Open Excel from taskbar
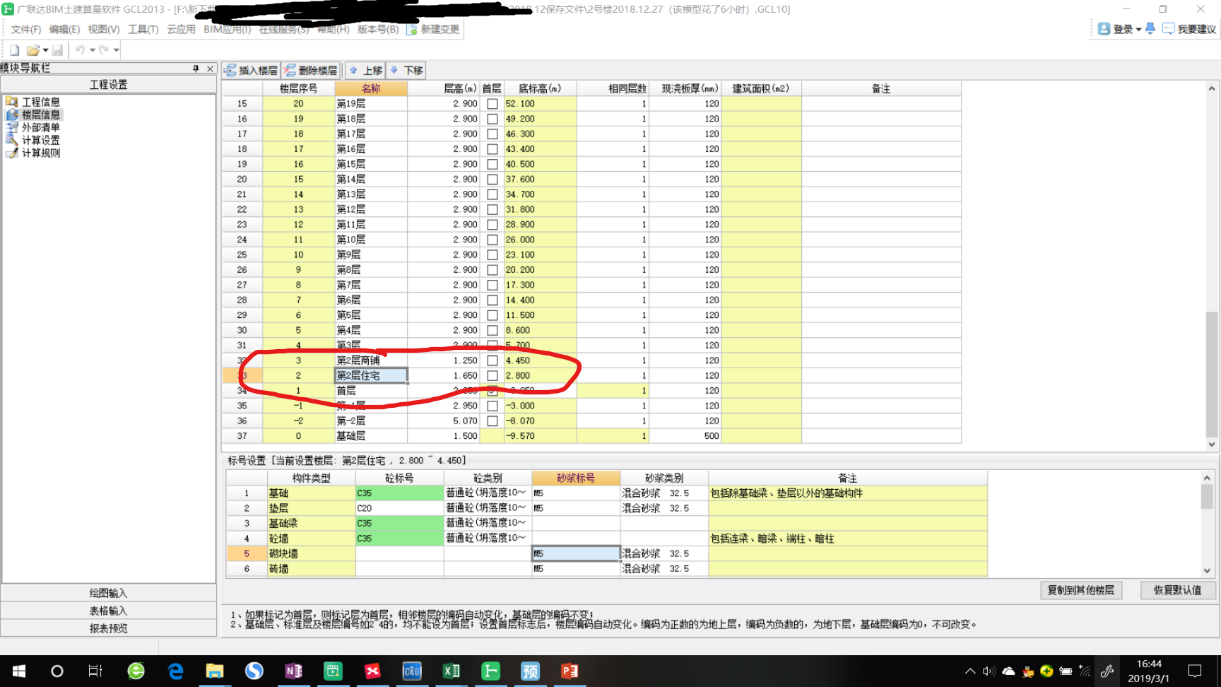1221x687 pixels. (x=452, y=671)
